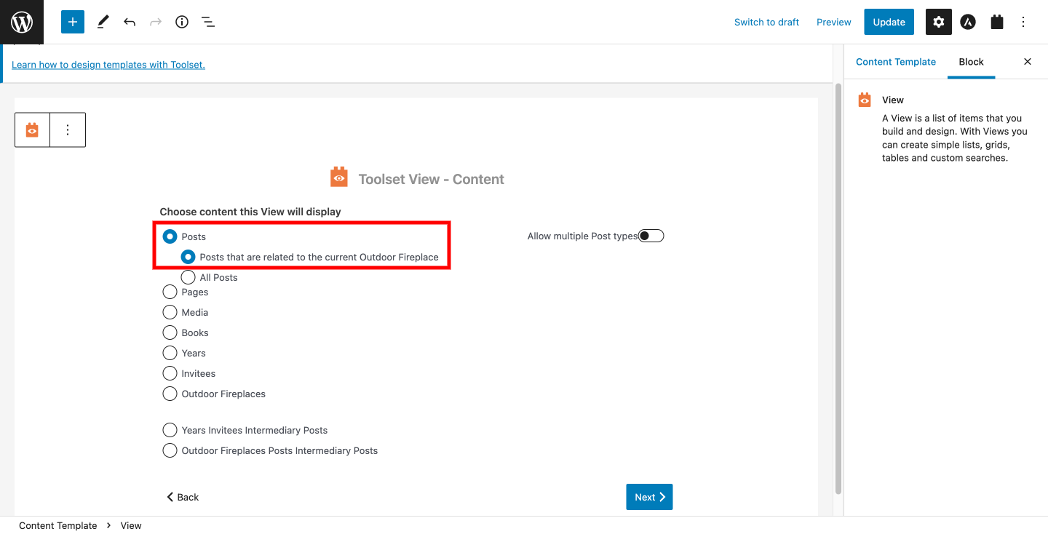This screenshot has width=1048, height=534.
Task: Choose the Media radio button
Action: pos(170,312)
